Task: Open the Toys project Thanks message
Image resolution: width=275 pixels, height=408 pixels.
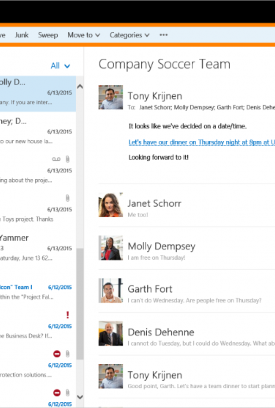Action: pos(38,209)
